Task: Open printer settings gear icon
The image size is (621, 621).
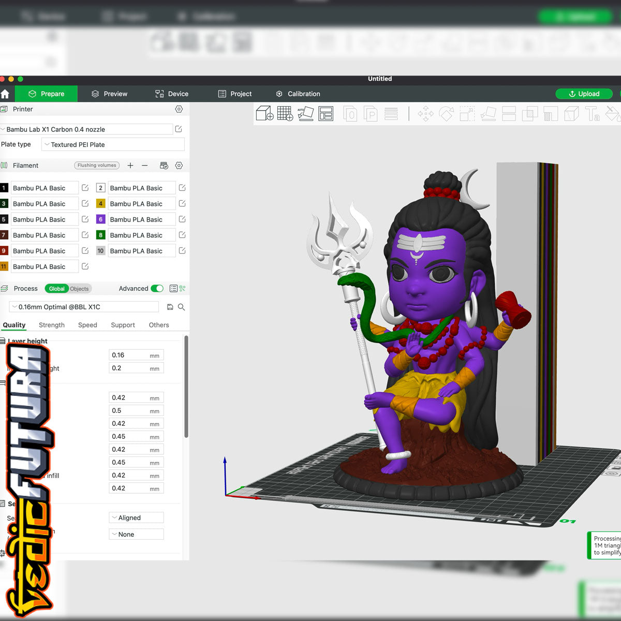Action: (x=179, y=109)
